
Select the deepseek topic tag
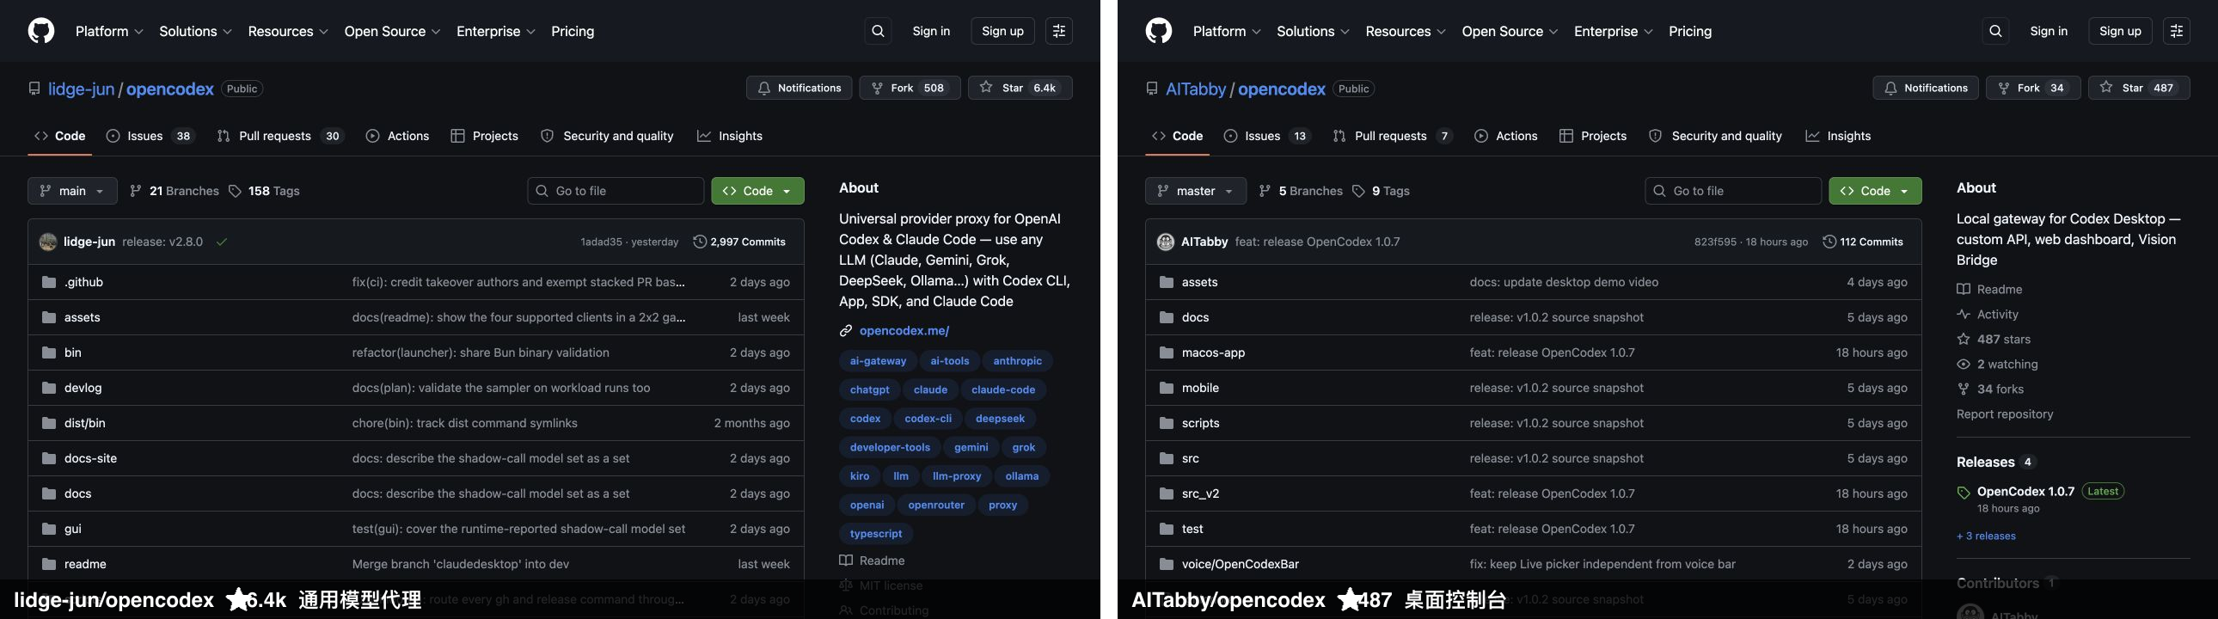(x=1000, y=419)
